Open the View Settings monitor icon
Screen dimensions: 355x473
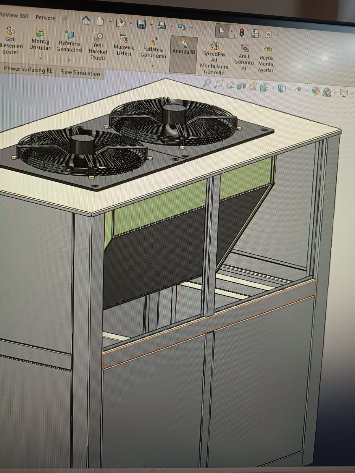pos(343,93)
